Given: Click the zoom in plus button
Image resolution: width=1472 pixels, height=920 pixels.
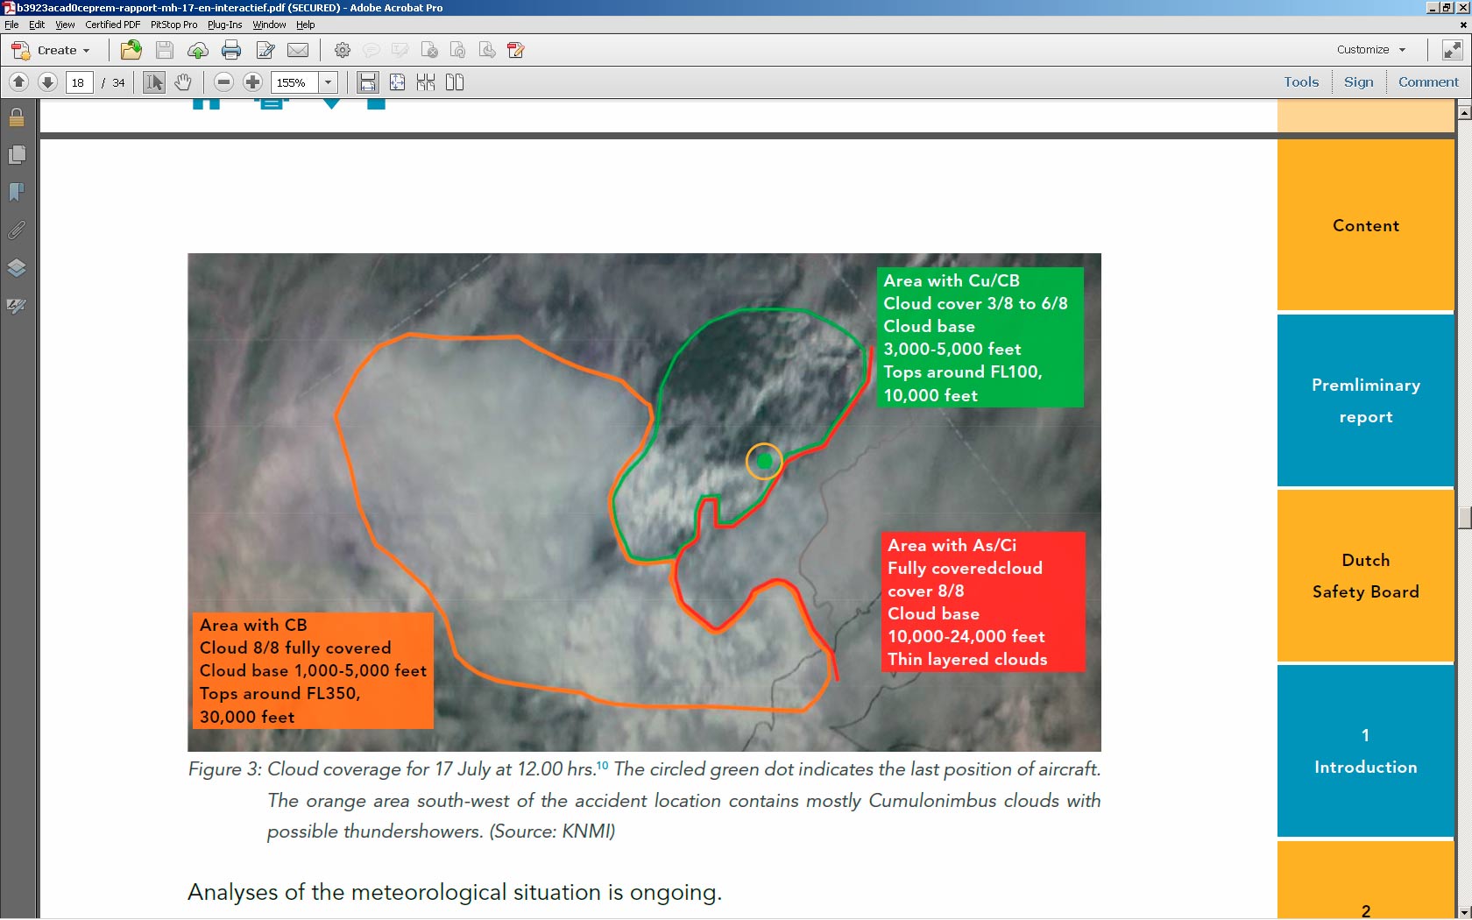Looking at the screenshot, I should pos(252,82).
